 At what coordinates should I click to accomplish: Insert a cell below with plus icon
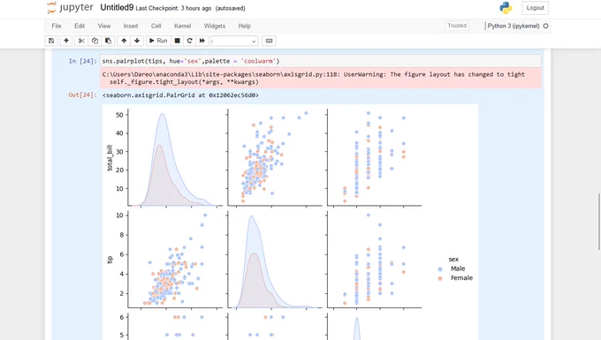66,41
